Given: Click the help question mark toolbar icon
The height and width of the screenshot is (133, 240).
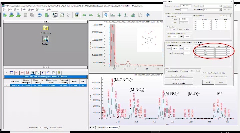Looking at the screenshot, I should [x=148, y=15].
